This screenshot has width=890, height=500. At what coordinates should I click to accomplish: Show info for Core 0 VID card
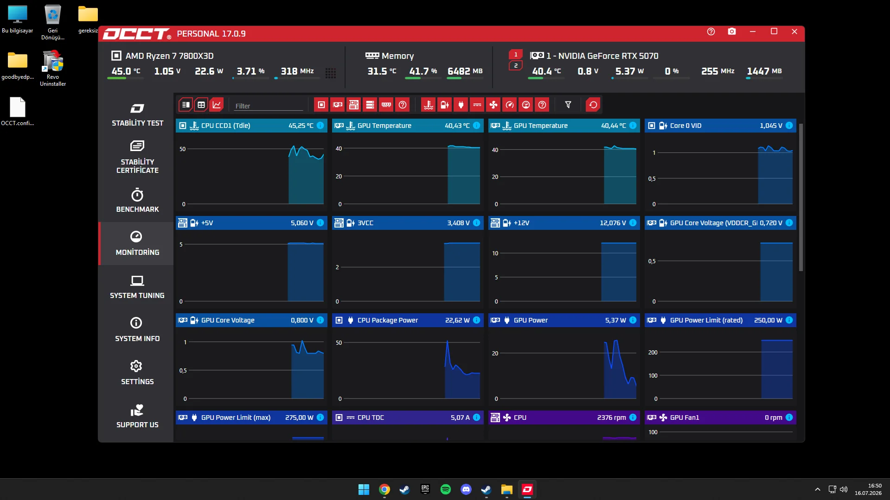(x=789, y=126)
